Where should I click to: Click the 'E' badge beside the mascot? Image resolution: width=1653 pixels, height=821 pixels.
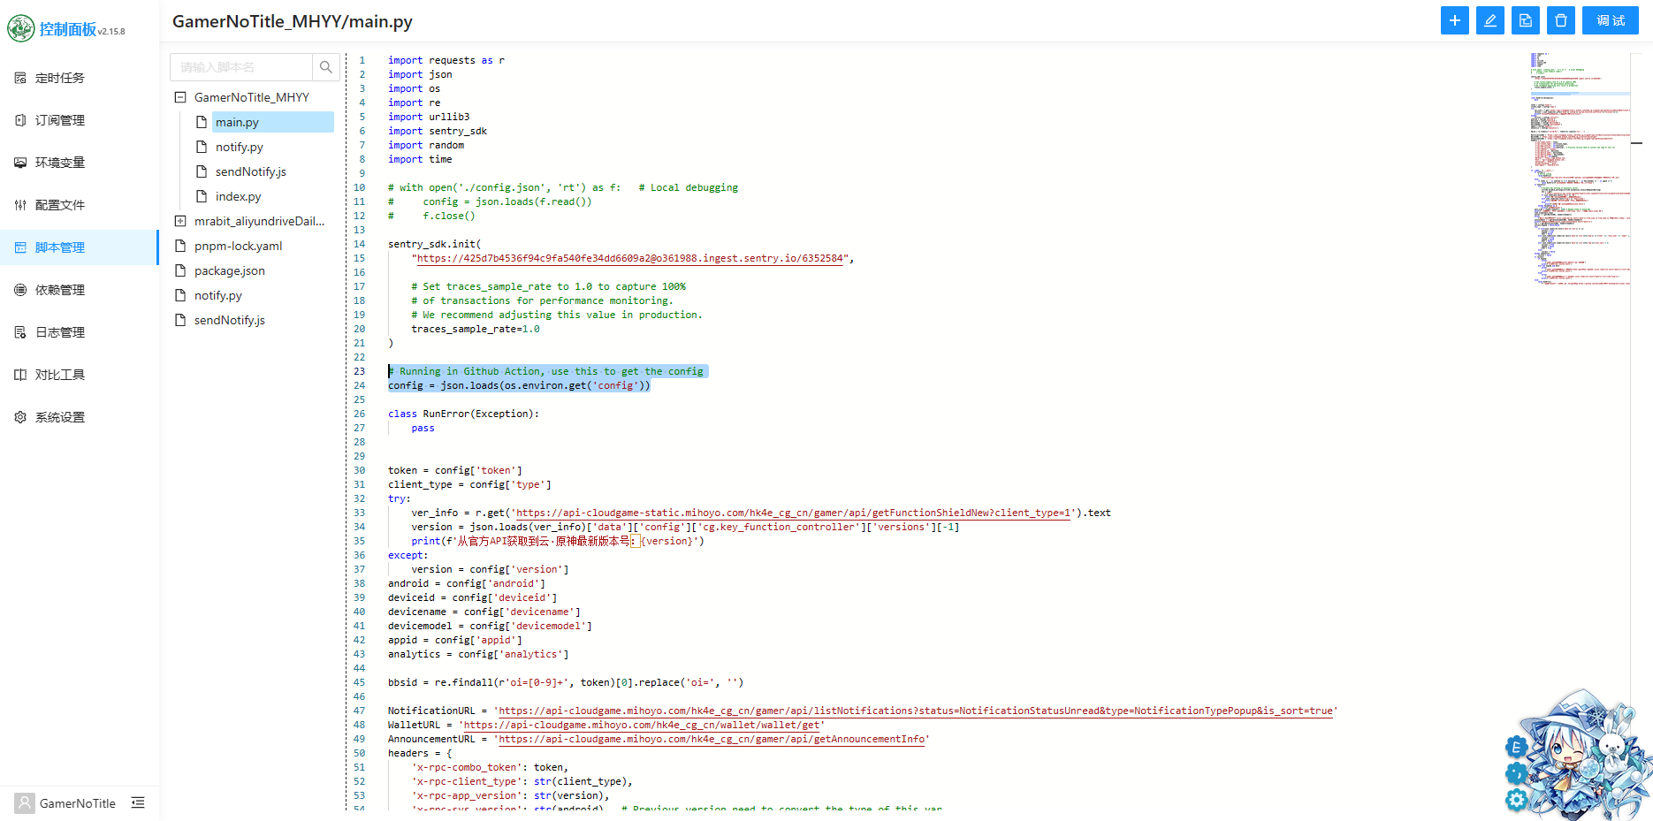pos(1516,747)
